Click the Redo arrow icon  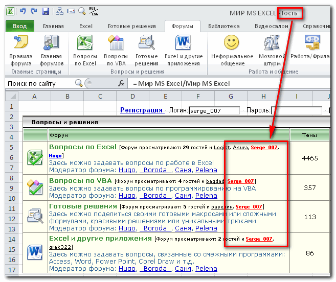tap(34, 11)
